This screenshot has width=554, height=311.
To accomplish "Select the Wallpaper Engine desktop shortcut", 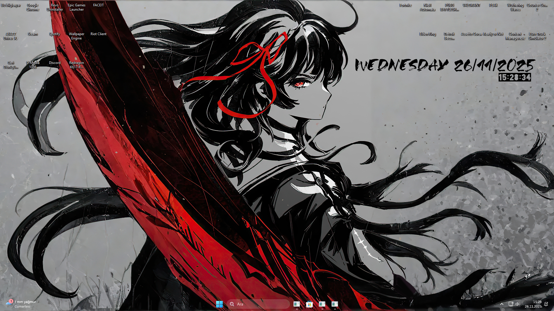I will (76, 36).
